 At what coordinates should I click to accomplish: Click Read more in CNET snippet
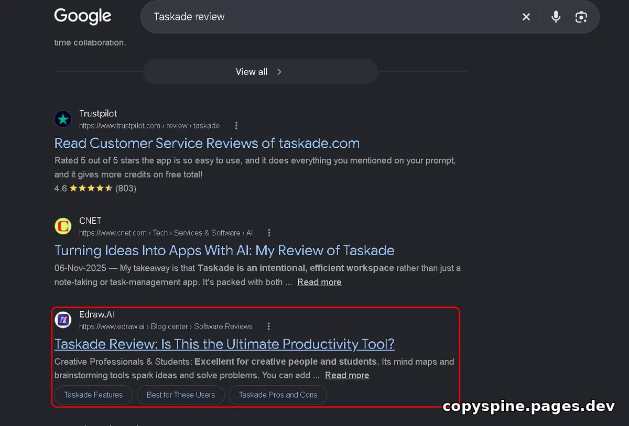319,282
